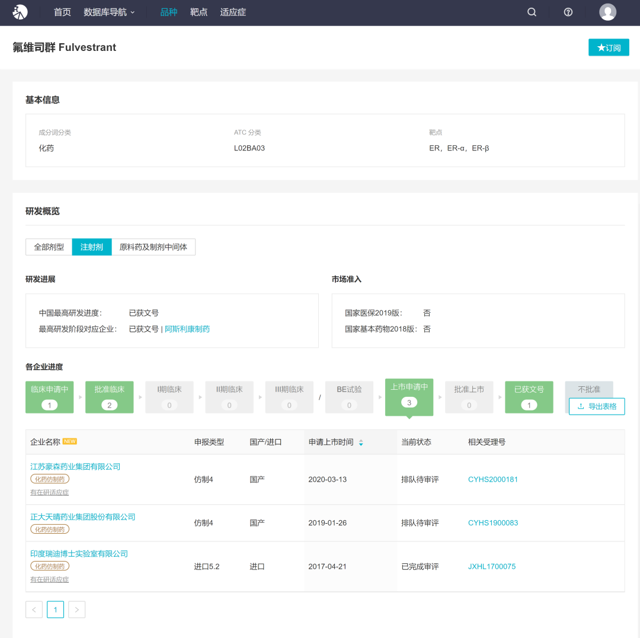The height and width of the screenshot is (638, 640).
Task: Click 化药仿制药 tag under 印度瑞迪博士
Action: [50, 566]
